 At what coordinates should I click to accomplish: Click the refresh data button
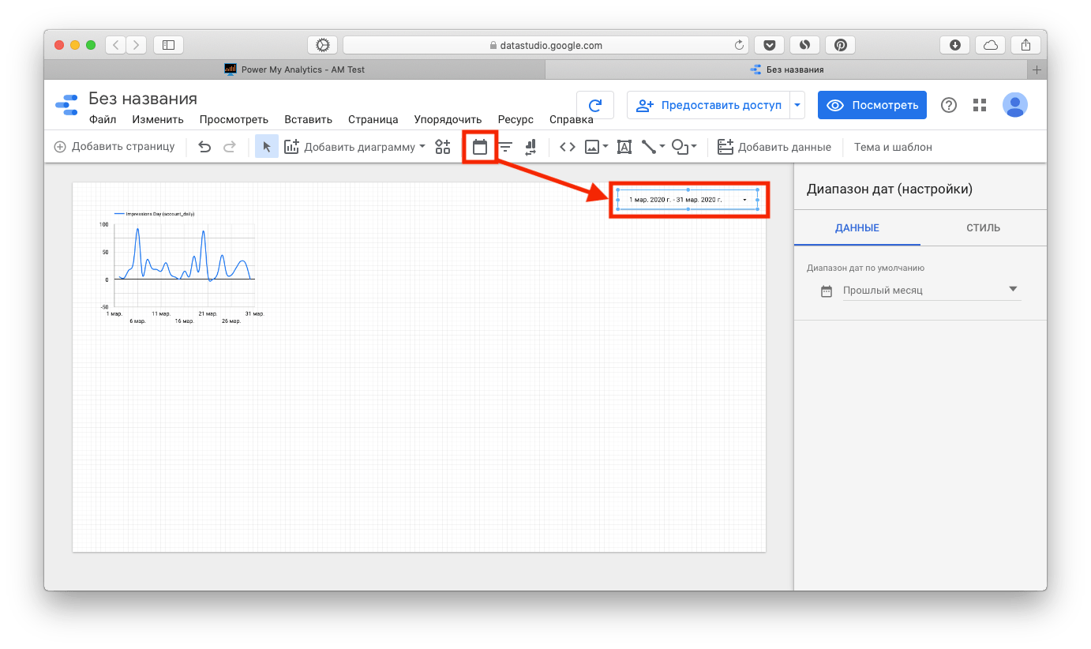click(595, 105)
